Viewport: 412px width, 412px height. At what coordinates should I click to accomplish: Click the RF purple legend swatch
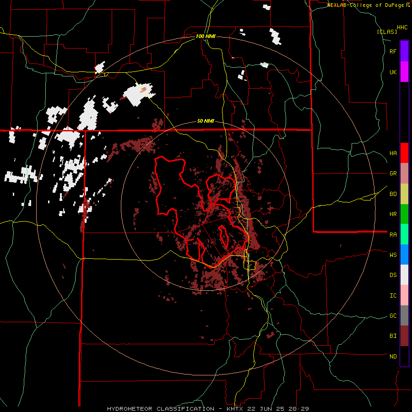[404, 51]
